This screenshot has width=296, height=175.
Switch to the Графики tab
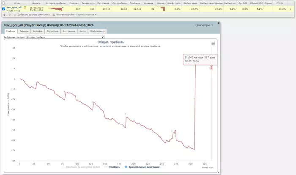(x=11, y=31)
